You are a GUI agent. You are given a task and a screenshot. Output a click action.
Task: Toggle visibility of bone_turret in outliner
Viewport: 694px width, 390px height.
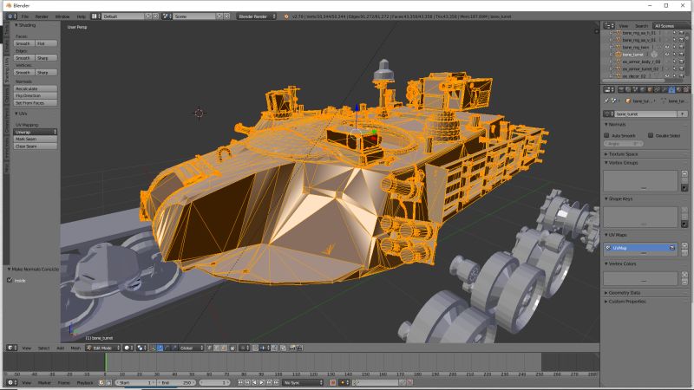point(667,55)
